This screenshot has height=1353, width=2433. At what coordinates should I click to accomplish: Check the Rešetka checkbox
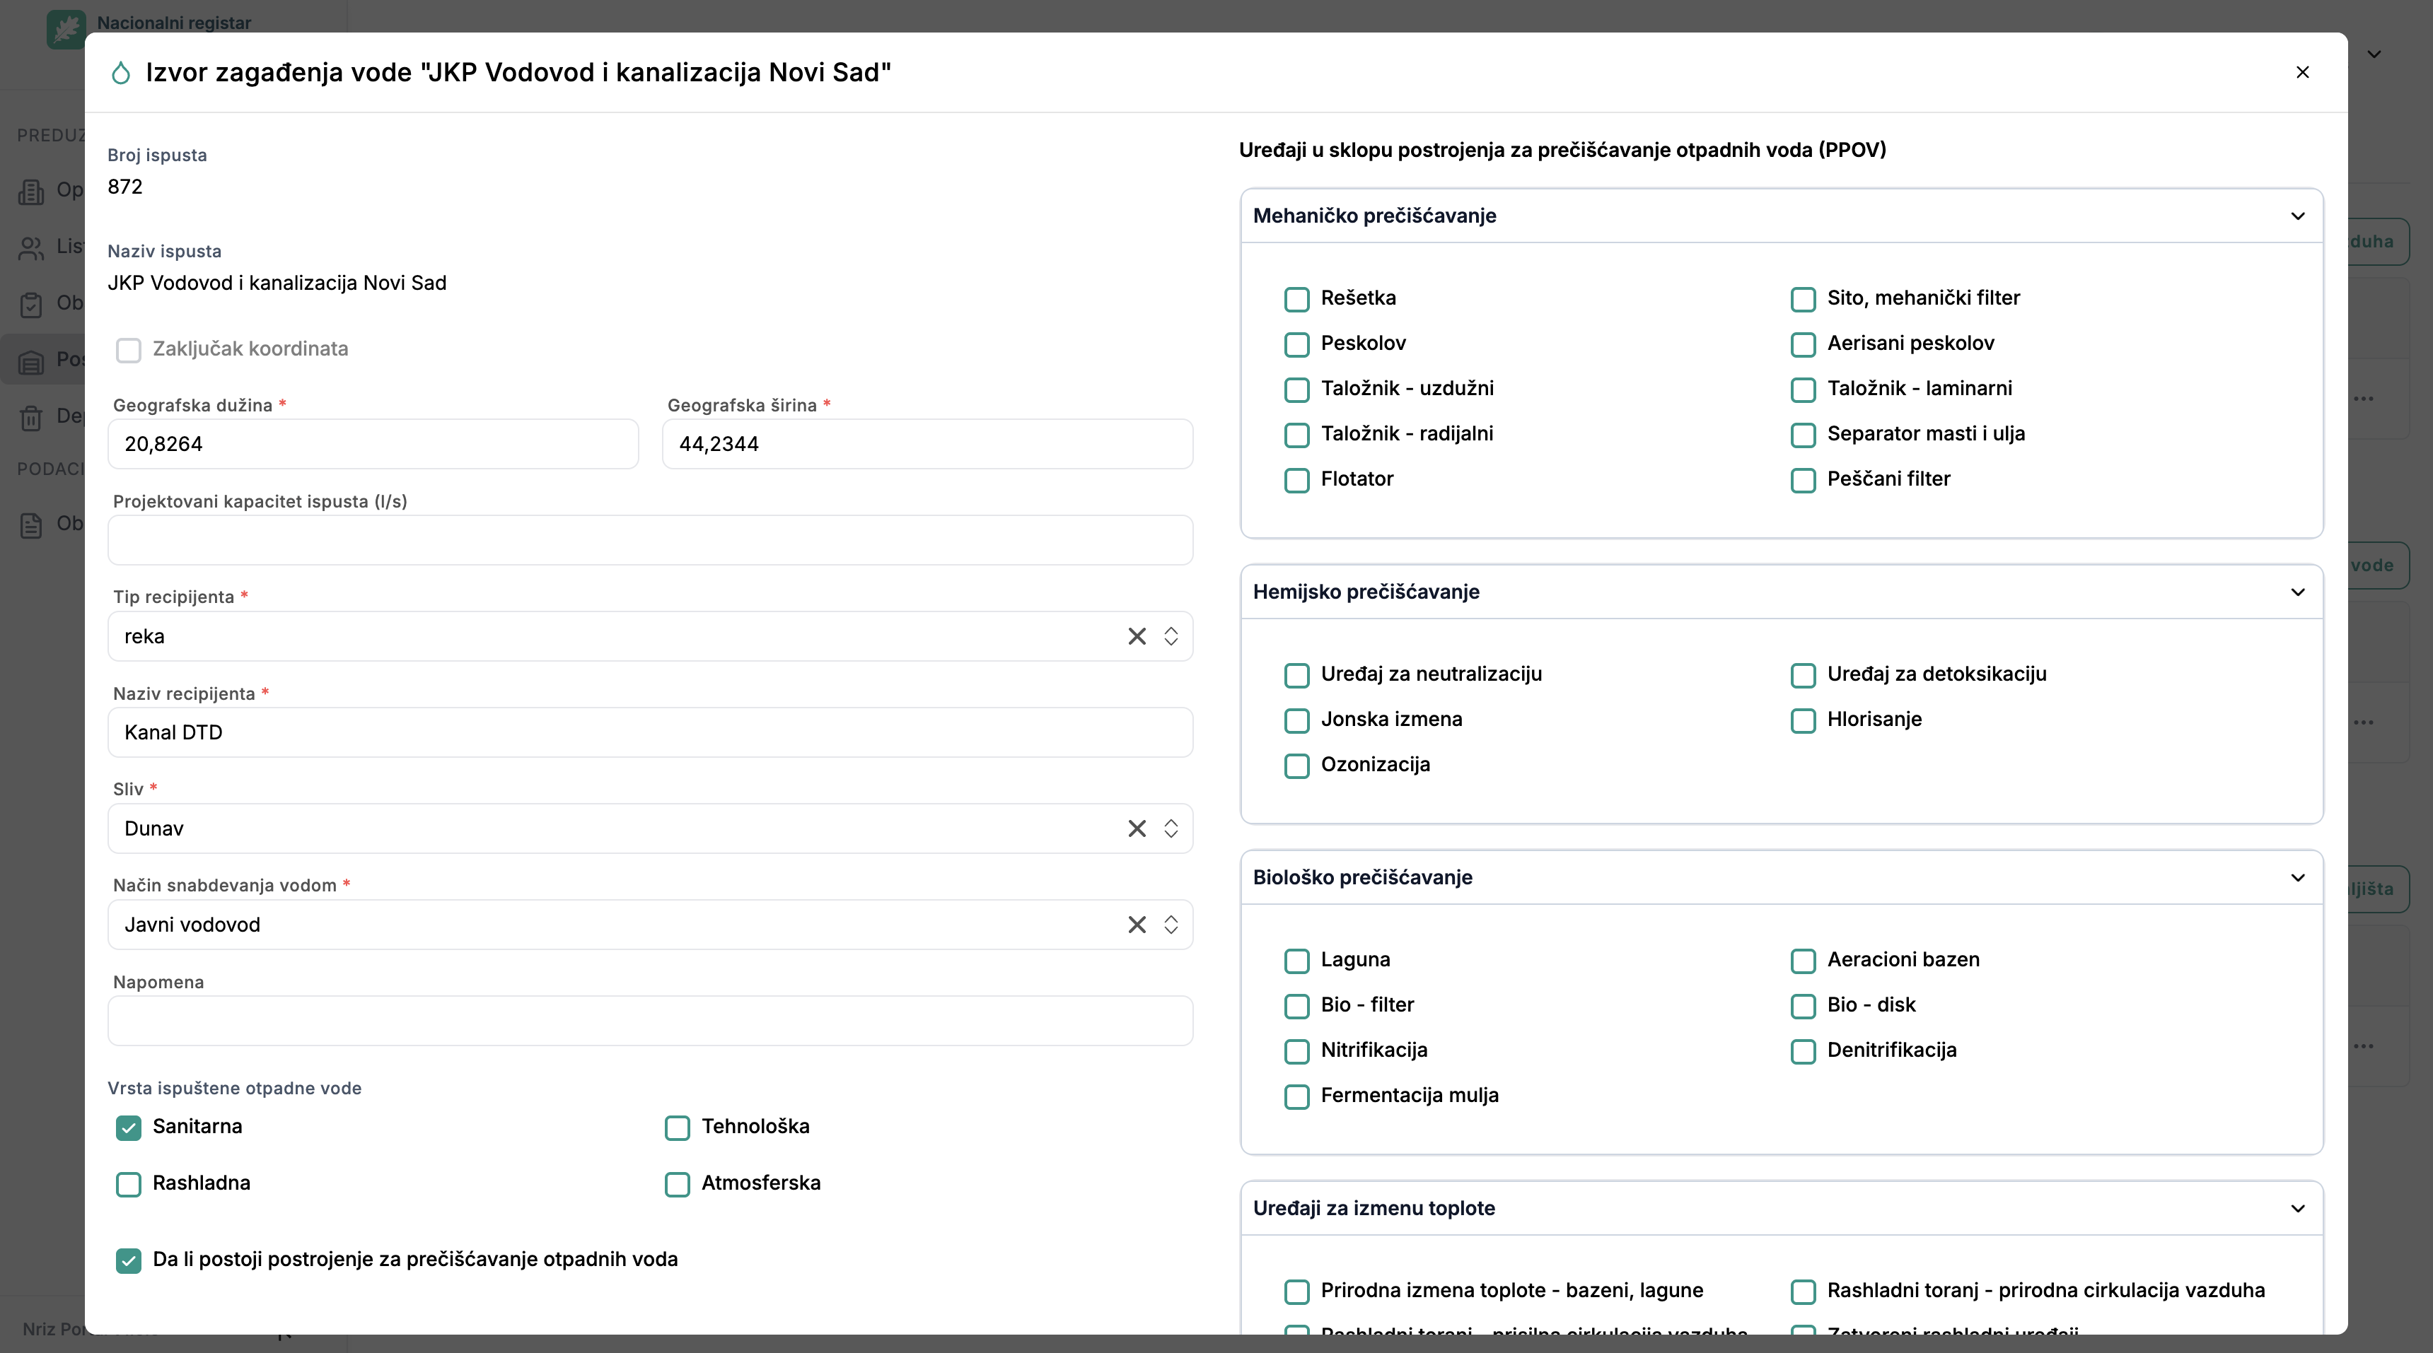pos(1297,299)
